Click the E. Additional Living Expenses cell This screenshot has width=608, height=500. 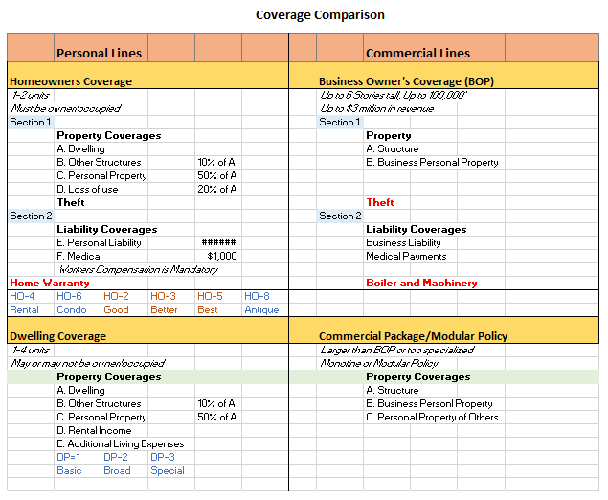pyautogui.click(x=121, y=444)
